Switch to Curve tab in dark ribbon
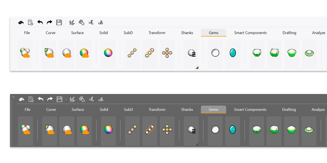 click(x=51, y=109)
